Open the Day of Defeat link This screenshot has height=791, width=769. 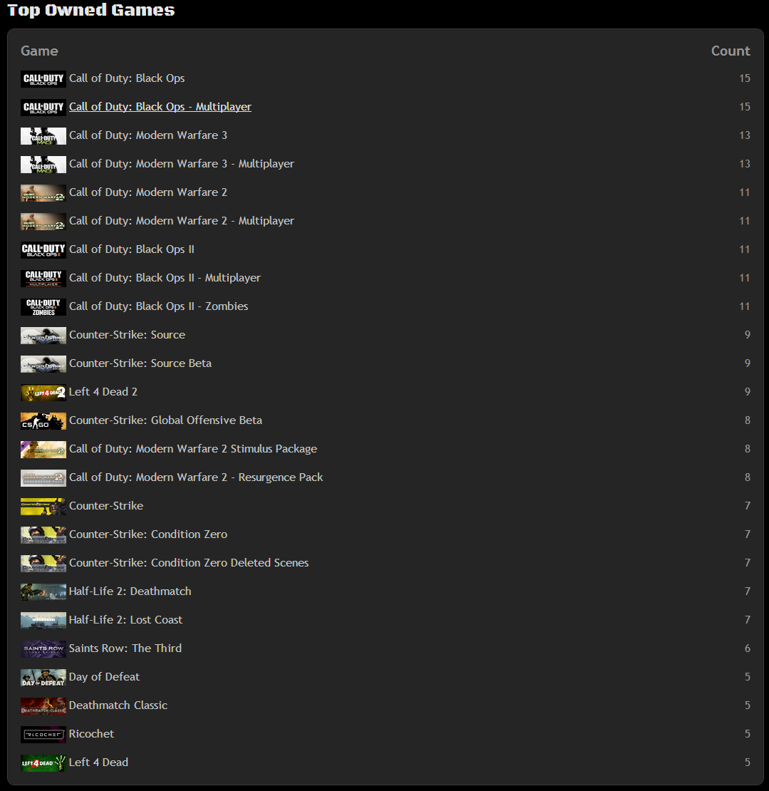click(105, 677)
